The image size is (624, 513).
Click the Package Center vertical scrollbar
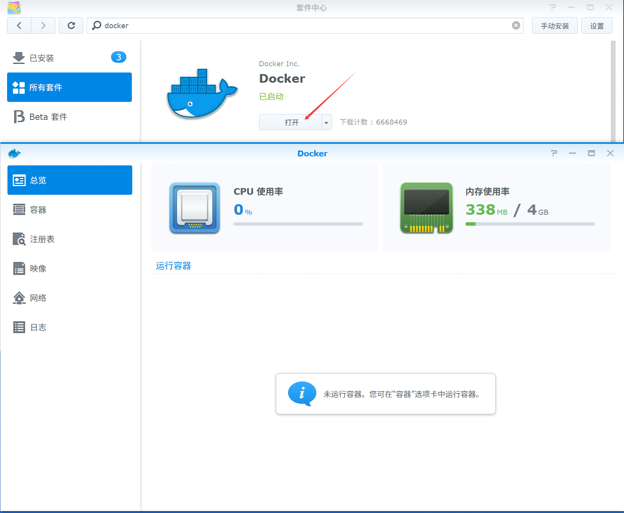pos(613,91)
